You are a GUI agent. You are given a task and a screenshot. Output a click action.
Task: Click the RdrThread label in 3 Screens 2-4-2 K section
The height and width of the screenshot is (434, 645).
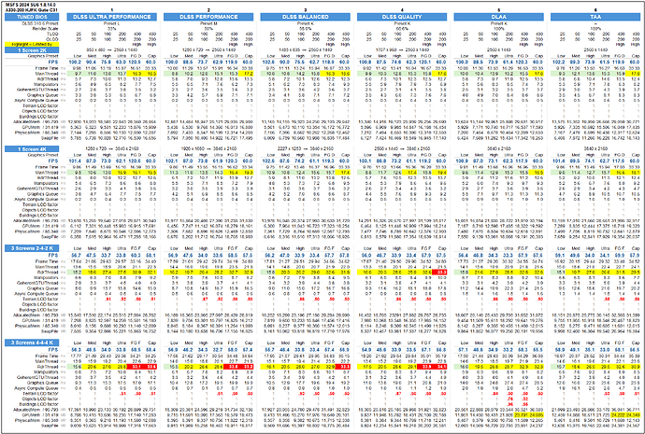(x=48, y=273)
